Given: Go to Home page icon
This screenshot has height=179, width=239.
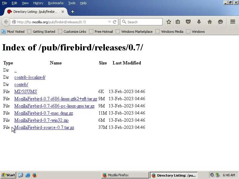Looking at the screenshot, I should point(210,22).
